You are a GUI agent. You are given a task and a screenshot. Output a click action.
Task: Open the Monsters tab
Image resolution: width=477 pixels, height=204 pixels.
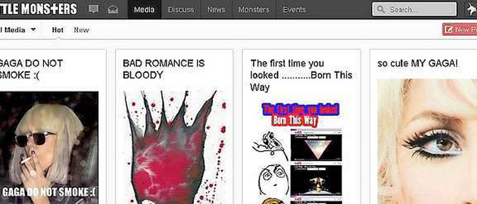point(254,10)
